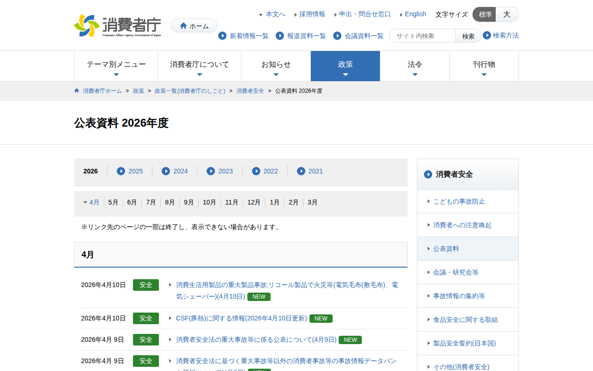Expand 法令 navigation menu
The width and height of the screenshot is (593, 371).
tap(415, 66)
